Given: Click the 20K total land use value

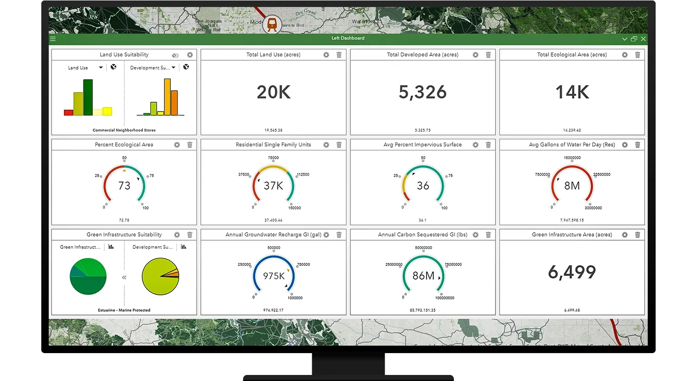Looking at the screenshot, I should tap(274, 92).
